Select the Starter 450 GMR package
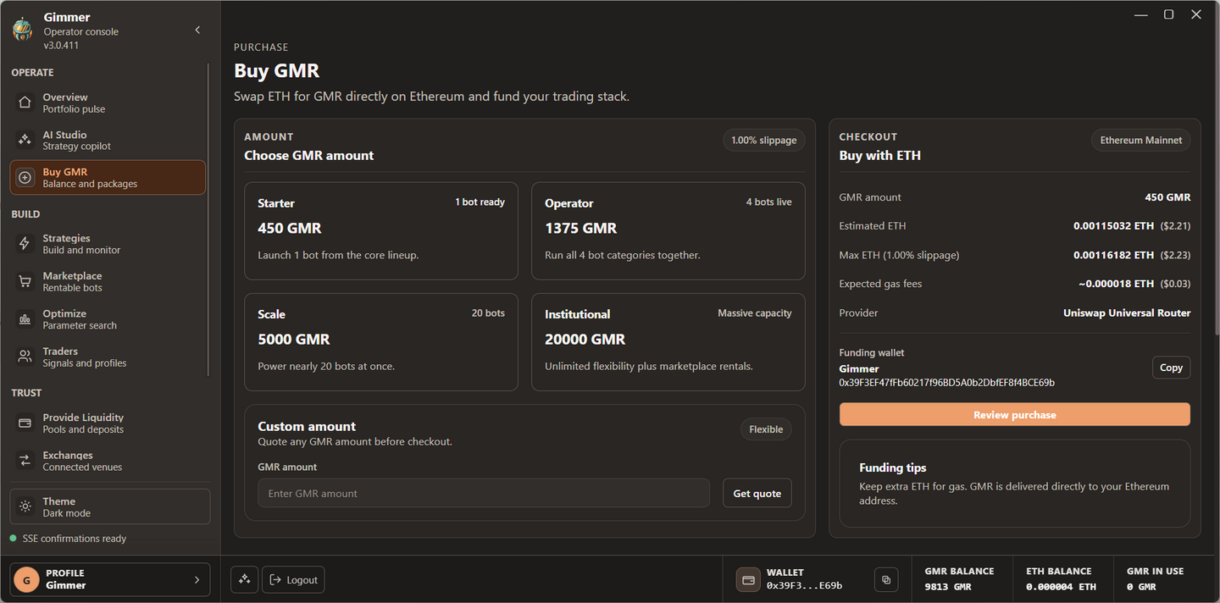1220x603 pixels. [381, 230]
